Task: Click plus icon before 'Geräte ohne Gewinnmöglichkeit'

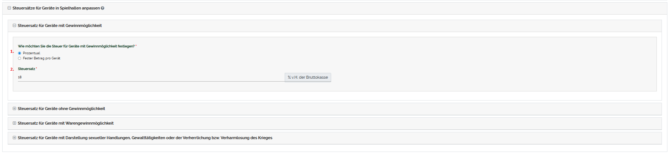Action: pos(14,109)
